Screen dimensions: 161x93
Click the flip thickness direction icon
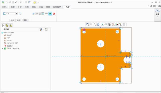click(20, 14)
